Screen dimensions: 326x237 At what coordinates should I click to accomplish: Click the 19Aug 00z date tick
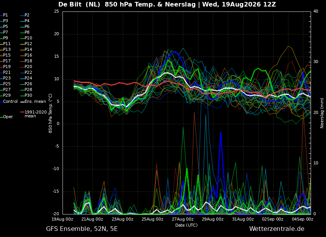point(63,219)
